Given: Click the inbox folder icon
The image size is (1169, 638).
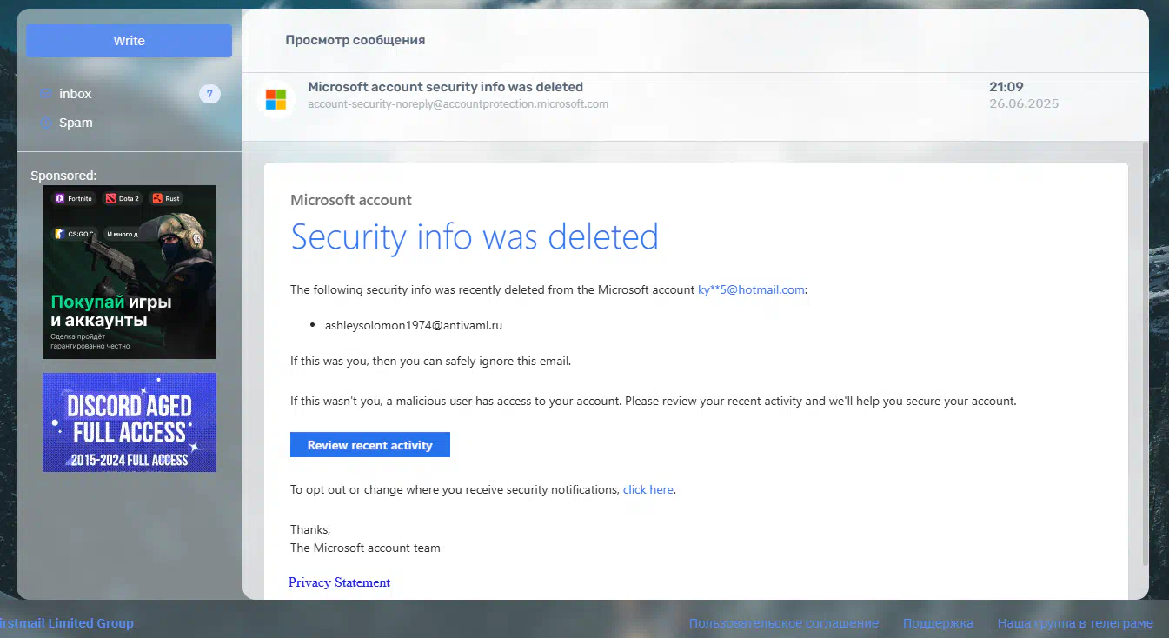Looking at the screenshot, I should tap(46, 94).
